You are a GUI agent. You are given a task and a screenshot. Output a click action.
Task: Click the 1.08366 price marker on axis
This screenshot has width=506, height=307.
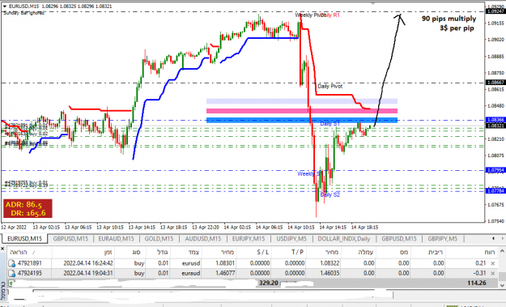pyautogui.click(x=495, y=120)
